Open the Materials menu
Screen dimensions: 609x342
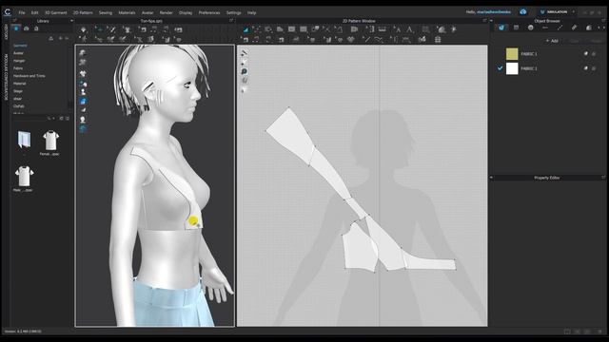coord(127,12)
